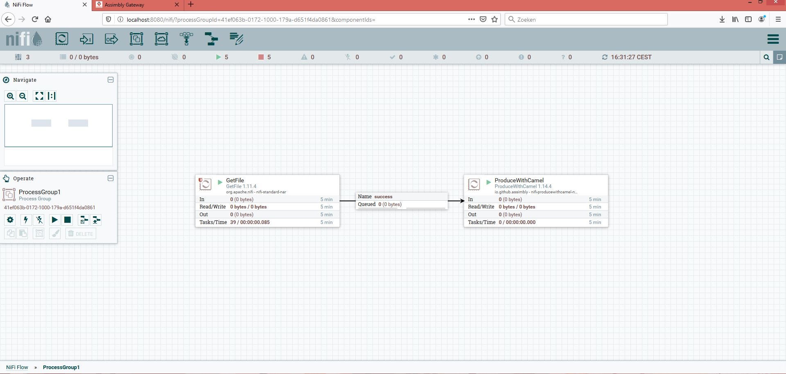Reload the current page
786x374 pixels.
point(35,19)
